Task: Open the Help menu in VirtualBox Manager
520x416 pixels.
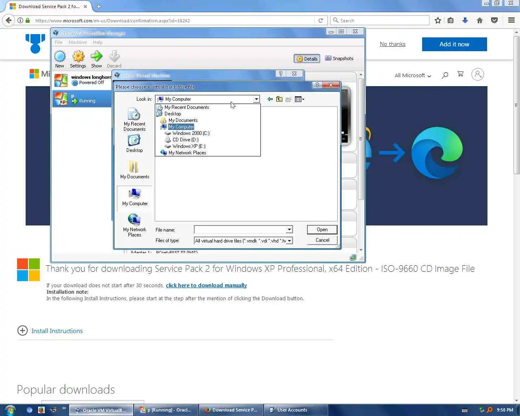Action: 97,42
